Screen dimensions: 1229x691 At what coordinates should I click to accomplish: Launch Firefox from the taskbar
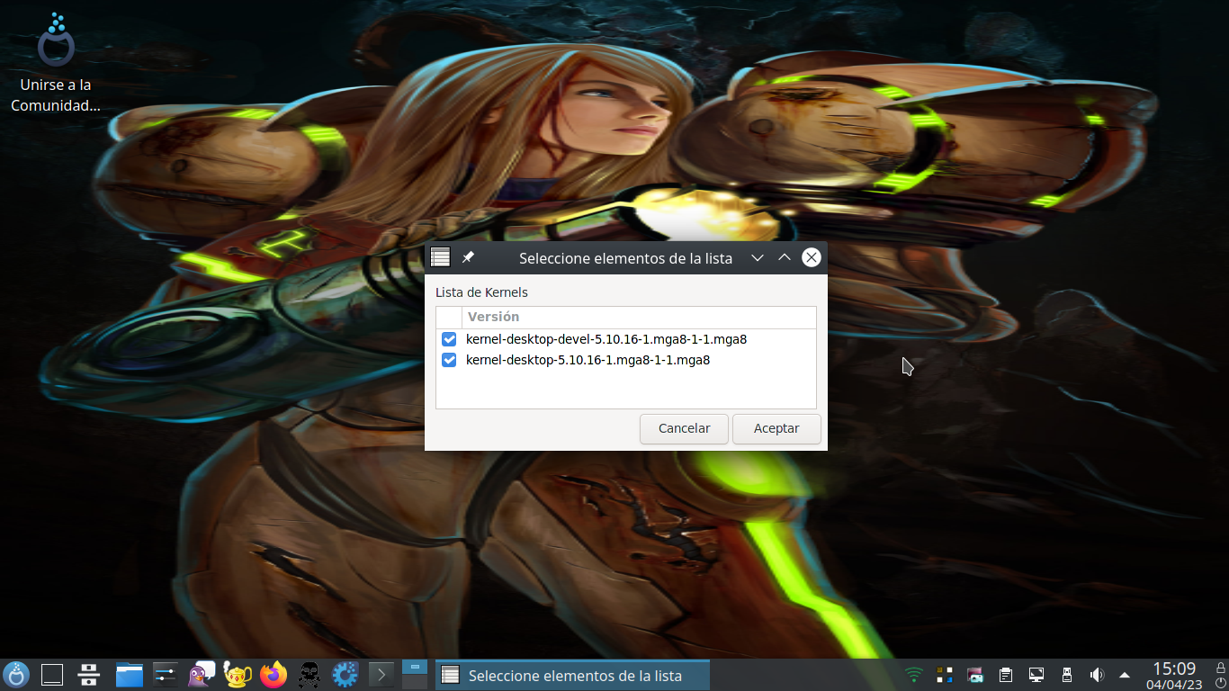coord(274,674)
